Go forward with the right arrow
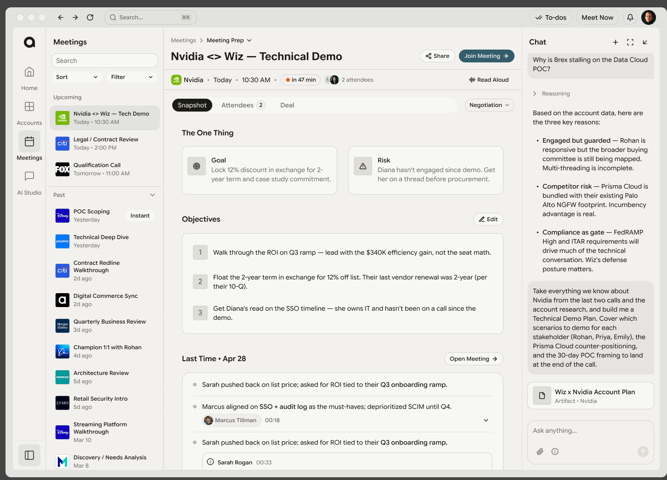 pos(75,17)
